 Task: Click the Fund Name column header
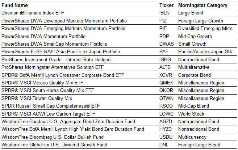point(15,5)
